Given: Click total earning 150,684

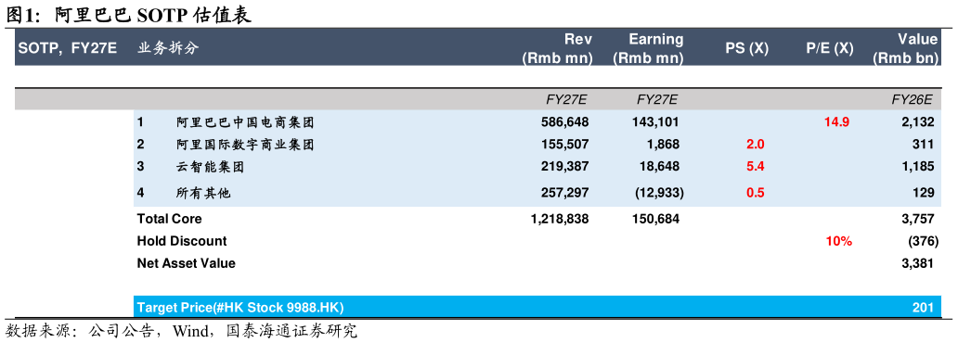Looking at the screenshot, I should (655, 219).
